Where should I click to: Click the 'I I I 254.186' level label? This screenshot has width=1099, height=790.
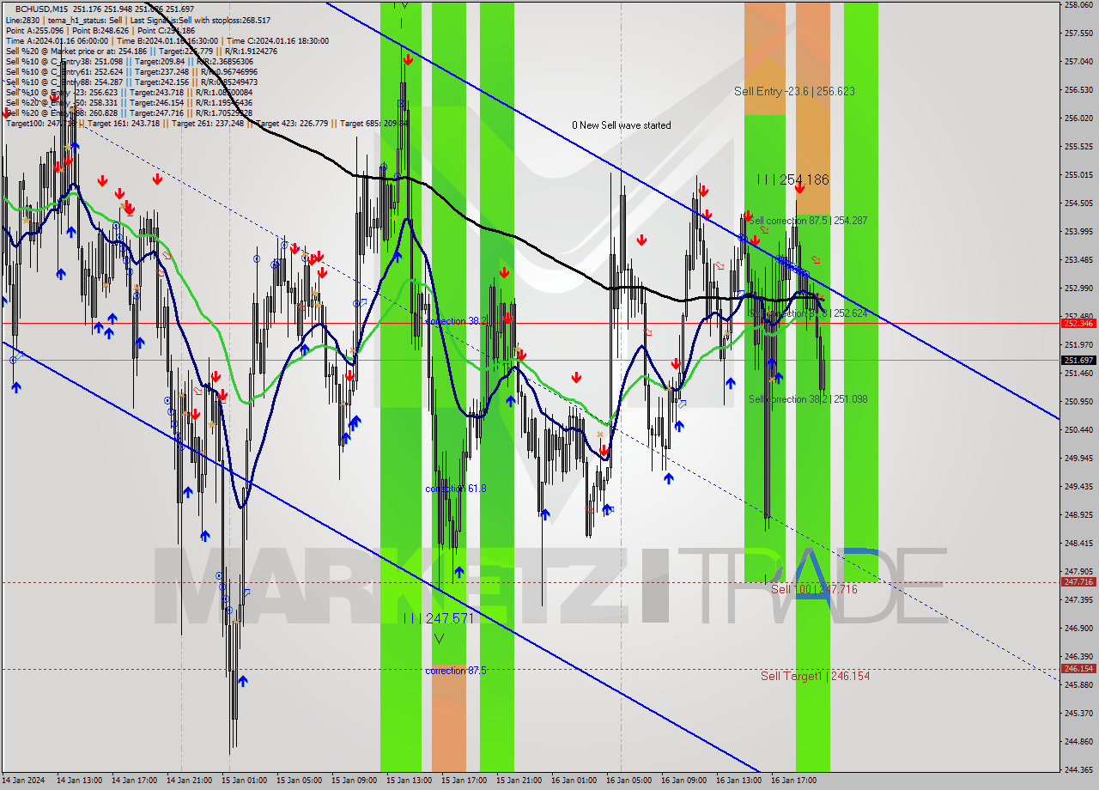(793, 179)
